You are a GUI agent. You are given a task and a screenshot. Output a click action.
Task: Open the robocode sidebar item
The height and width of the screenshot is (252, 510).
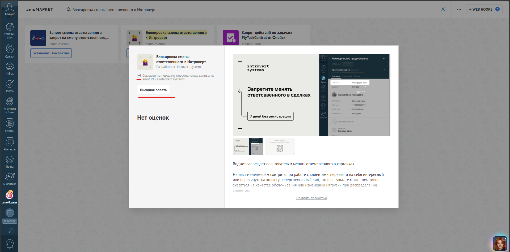[10, 216]
